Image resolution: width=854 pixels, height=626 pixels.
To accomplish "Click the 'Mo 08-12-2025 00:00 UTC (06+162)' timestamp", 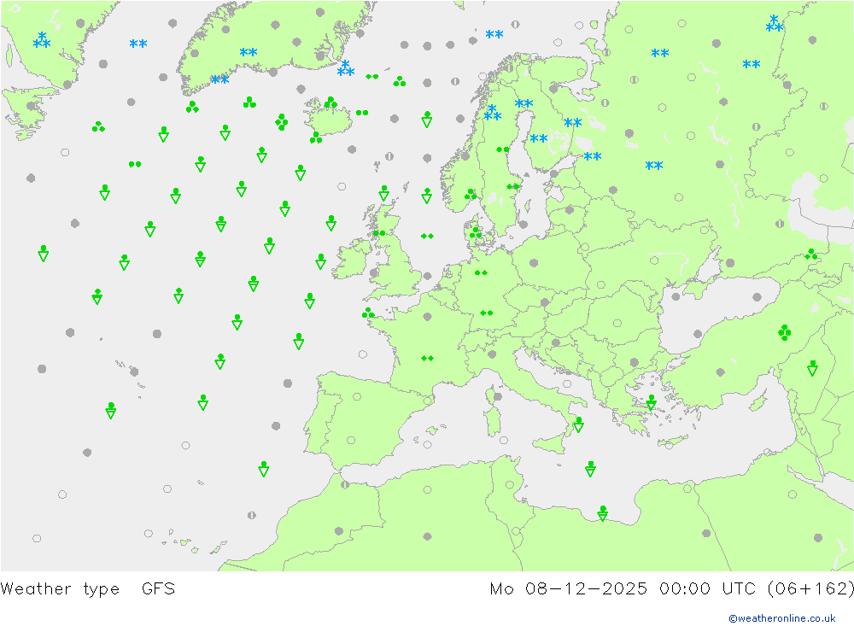I will [x=671, y=588].
